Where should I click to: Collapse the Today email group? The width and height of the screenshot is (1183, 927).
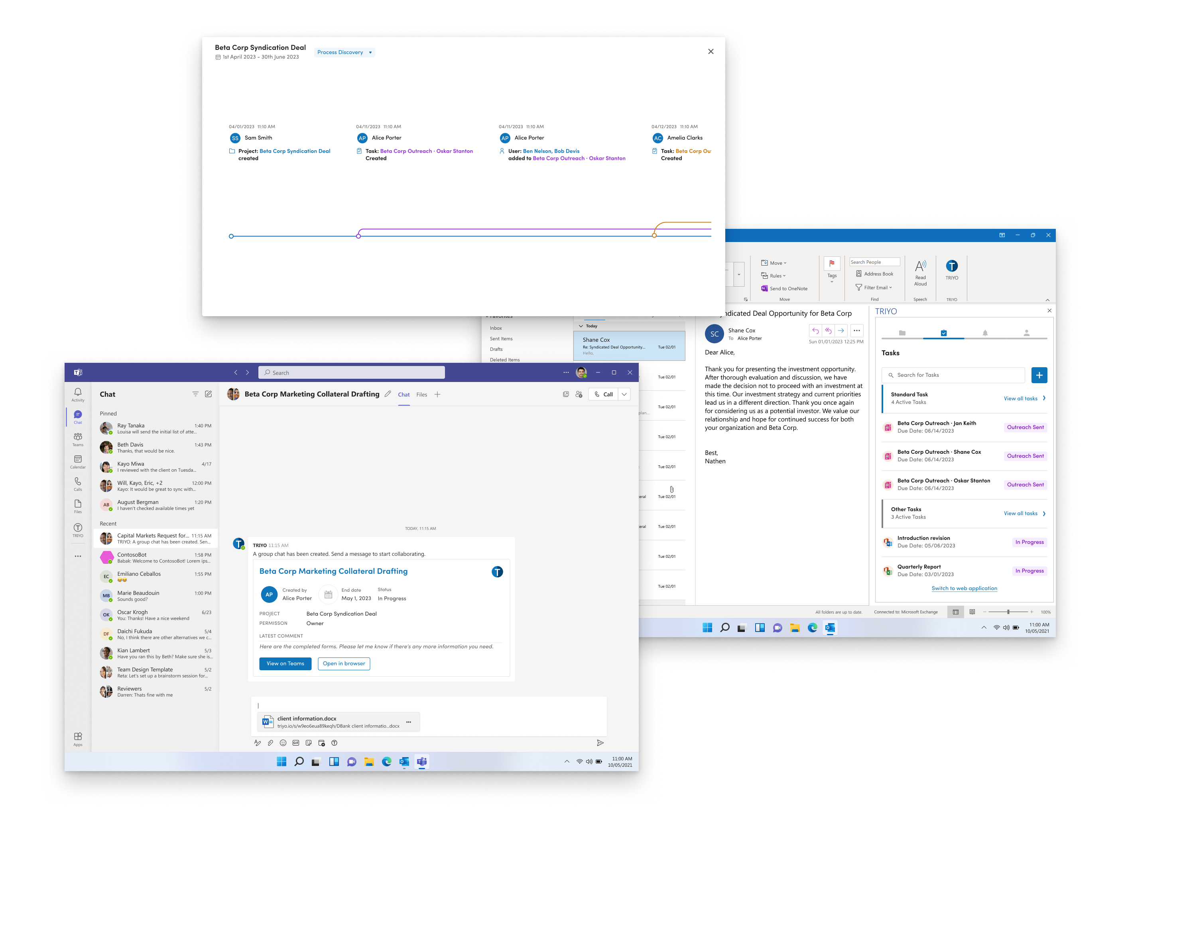[581, 326]
